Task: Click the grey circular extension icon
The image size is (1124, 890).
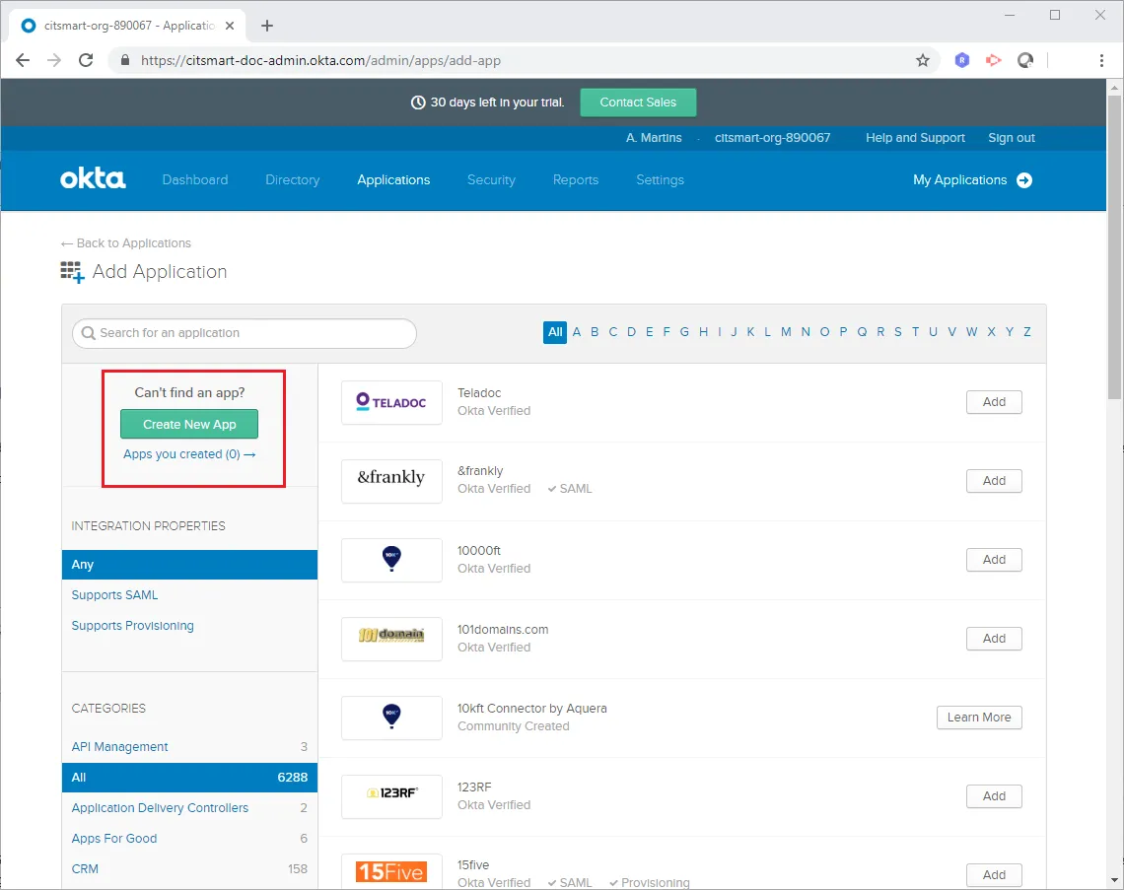Action: (x=1025, y=60)
